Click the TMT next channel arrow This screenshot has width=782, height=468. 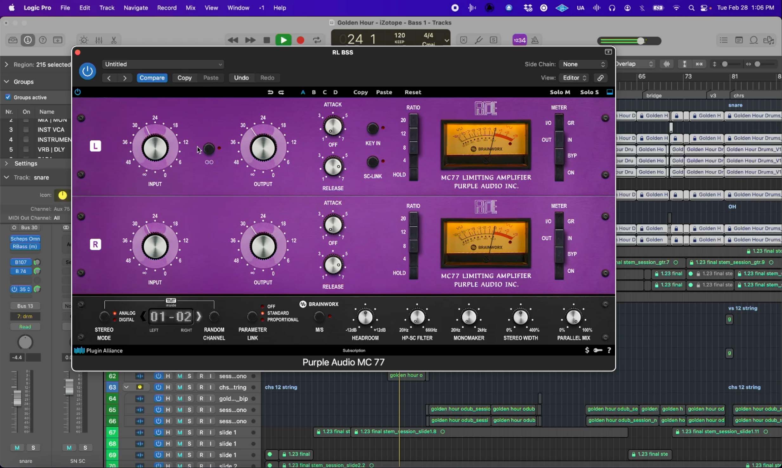click(x=199, y=316)
